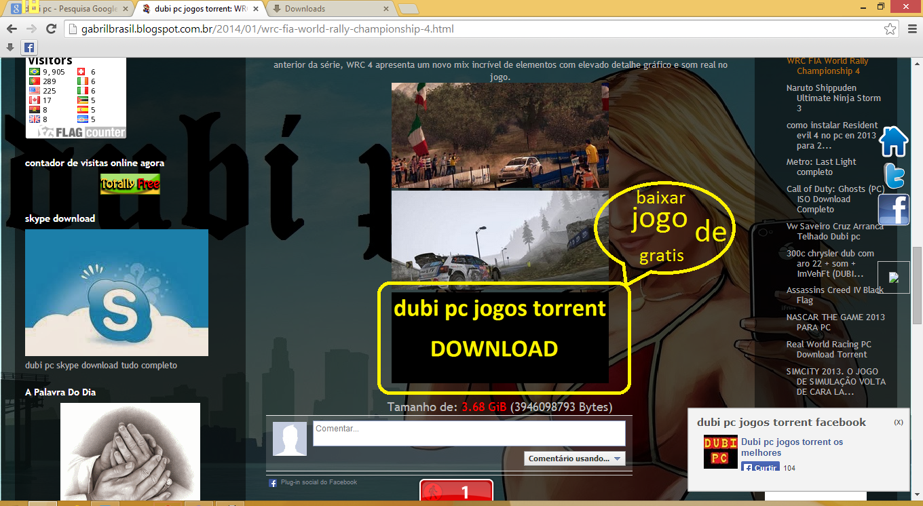Click the dubi pc jogos torrent facebook popup title
The height and width of the screenshot is (506, 923).
point(781,422)
